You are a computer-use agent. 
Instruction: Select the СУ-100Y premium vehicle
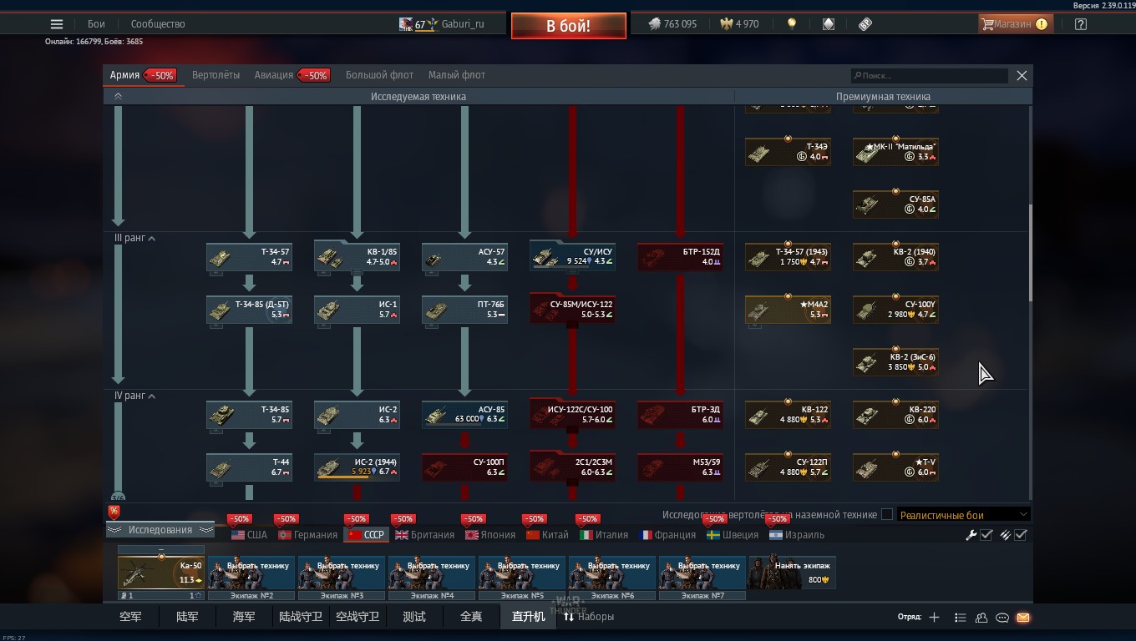[x=895, y=310]
